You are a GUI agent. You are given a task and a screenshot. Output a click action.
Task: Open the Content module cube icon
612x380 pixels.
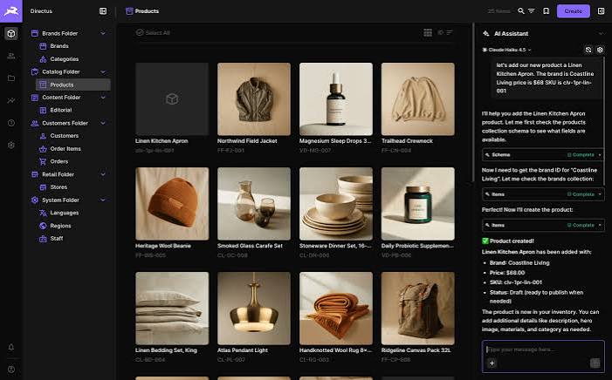(x=11, y=33)
